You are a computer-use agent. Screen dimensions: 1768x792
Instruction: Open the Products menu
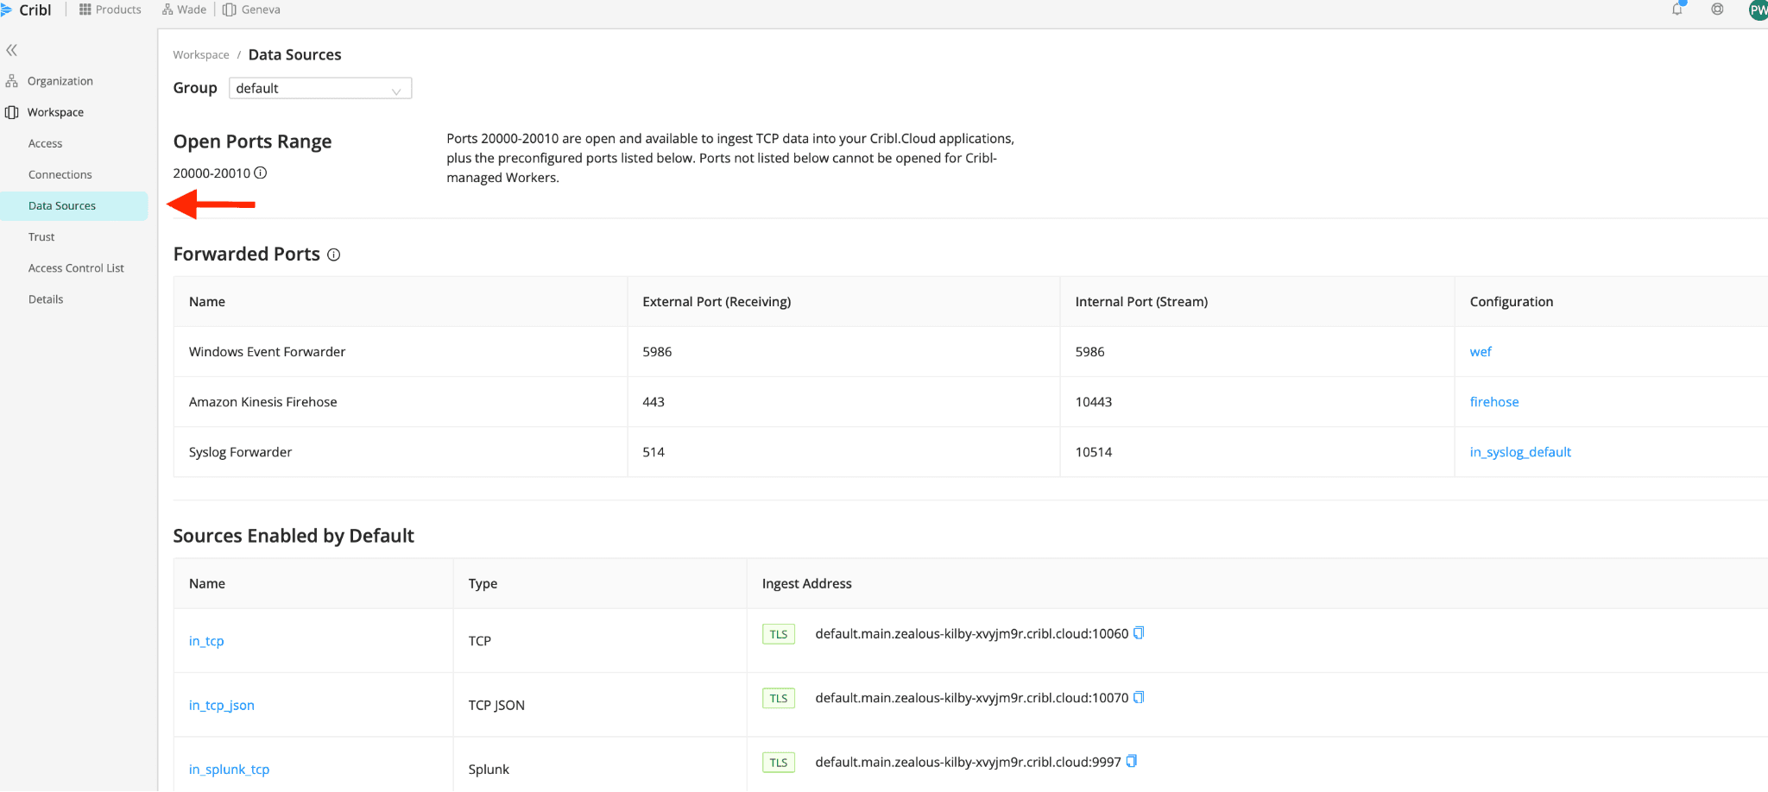tap(110, 9)
